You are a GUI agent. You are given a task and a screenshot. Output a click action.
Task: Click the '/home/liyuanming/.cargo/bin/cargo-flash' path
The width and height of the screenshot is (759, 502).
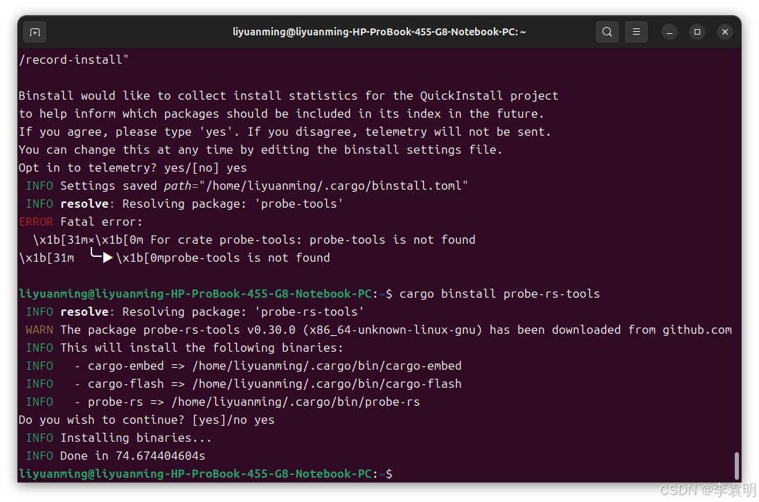tap(327, 384)
